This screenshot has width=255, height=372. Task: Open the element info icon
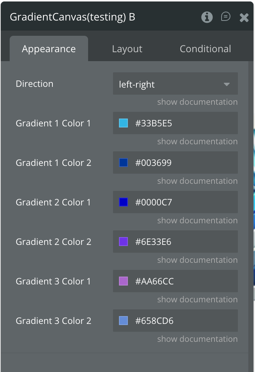tap(207, 17)
